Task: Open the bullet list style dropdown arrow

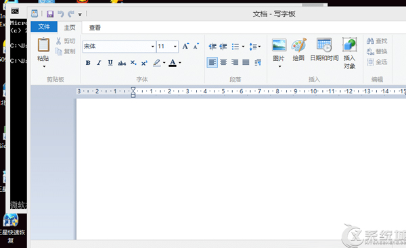Action: [243, 47]
